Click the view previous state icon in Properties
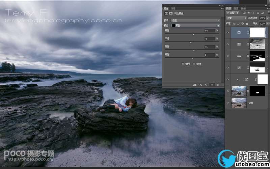 tap(200, 85)
